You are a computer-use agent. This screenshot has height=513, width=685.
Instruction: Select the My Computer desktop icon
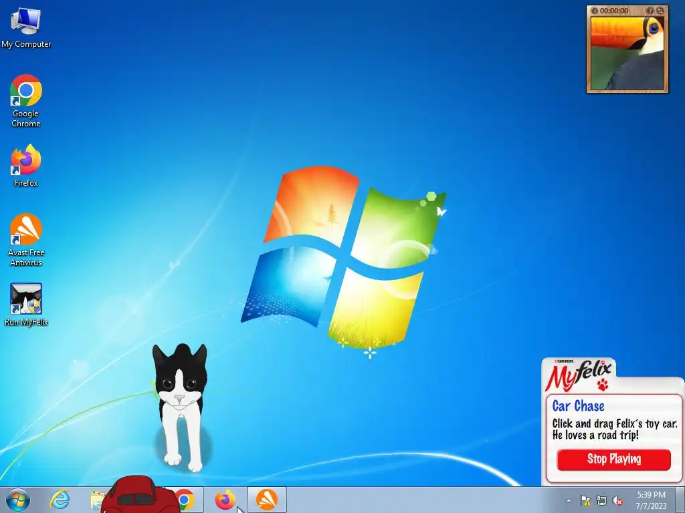coord(26,27)
